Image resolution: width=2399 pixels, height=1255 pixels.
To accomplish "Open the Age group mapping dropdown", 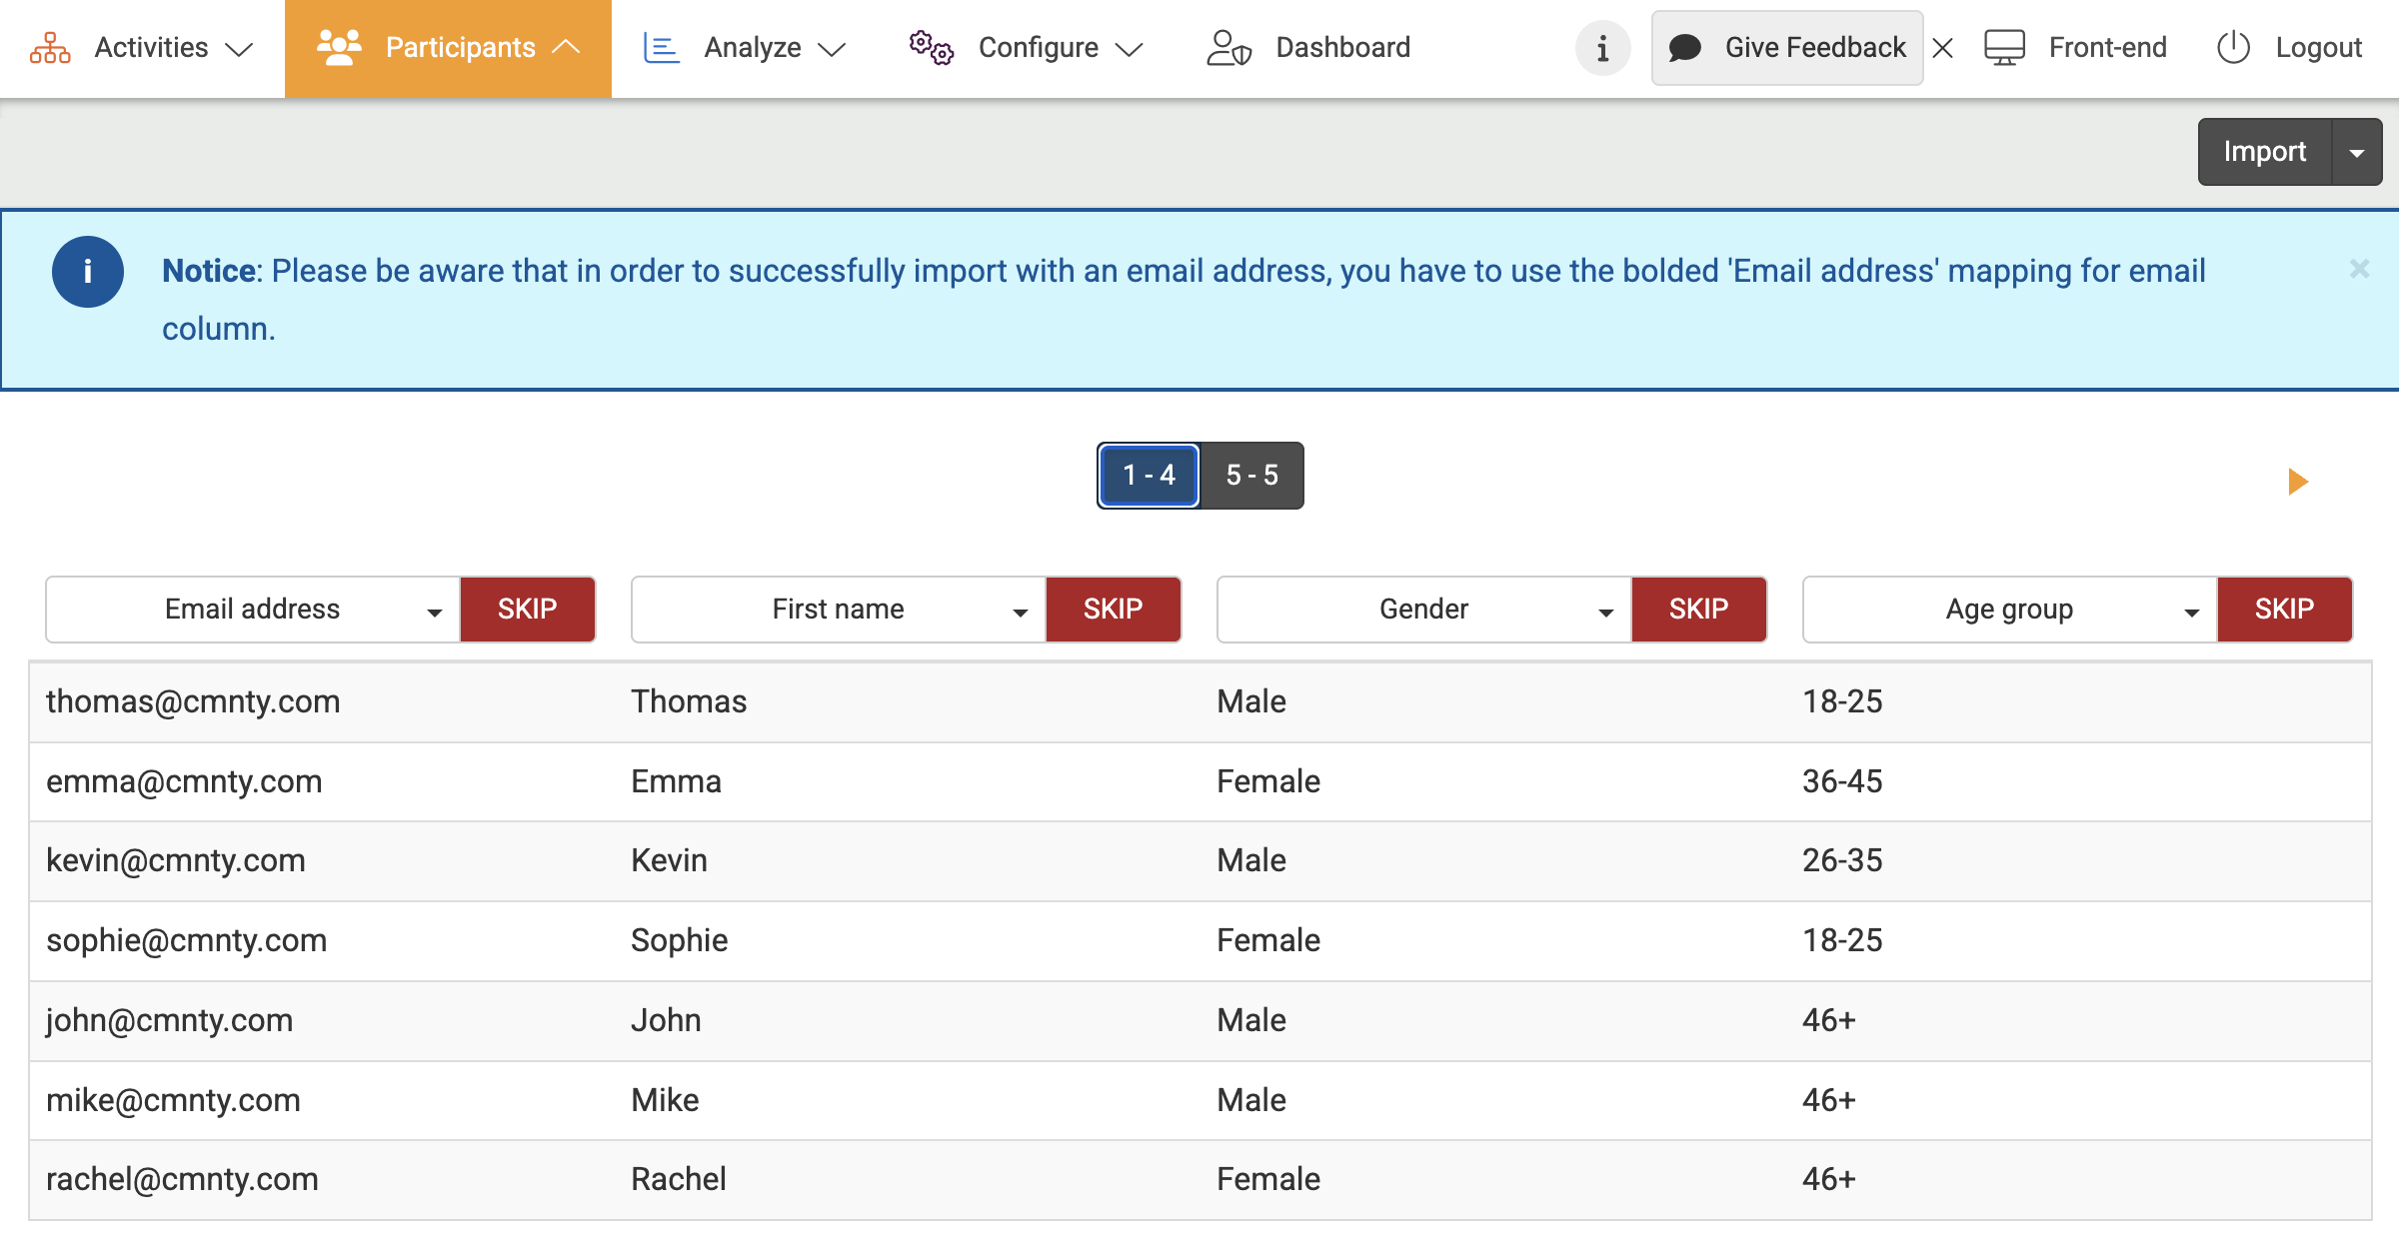I will (x=2009, y=610).
